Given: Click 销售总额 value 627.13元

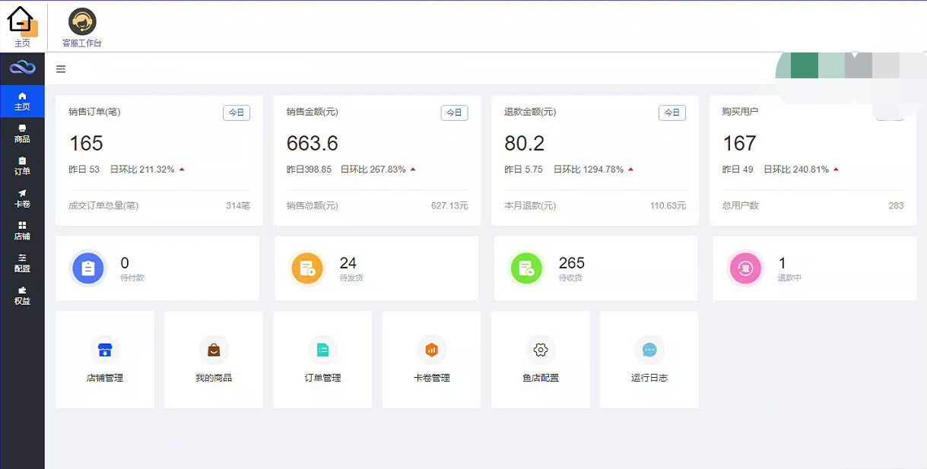Looking at the screenshot, I should tap(449, 206).
